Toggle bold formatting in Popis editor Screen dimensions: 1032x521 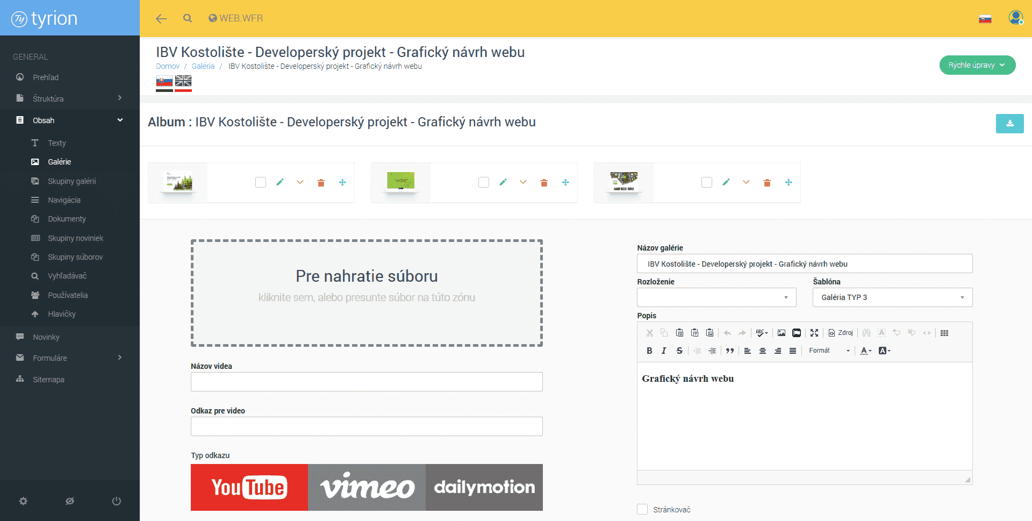[x=649, y=351]
